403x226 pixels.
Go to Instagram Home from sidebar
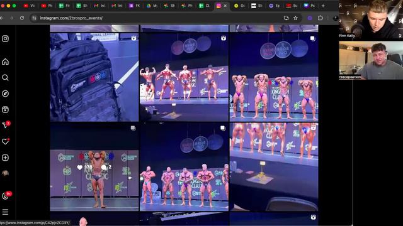pos(5,62)
